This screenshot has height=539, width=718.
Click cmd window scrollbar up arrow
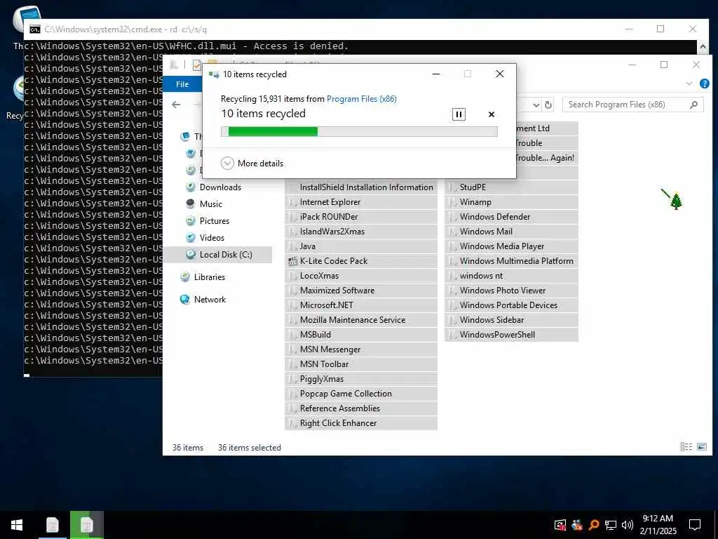point(703,46)
